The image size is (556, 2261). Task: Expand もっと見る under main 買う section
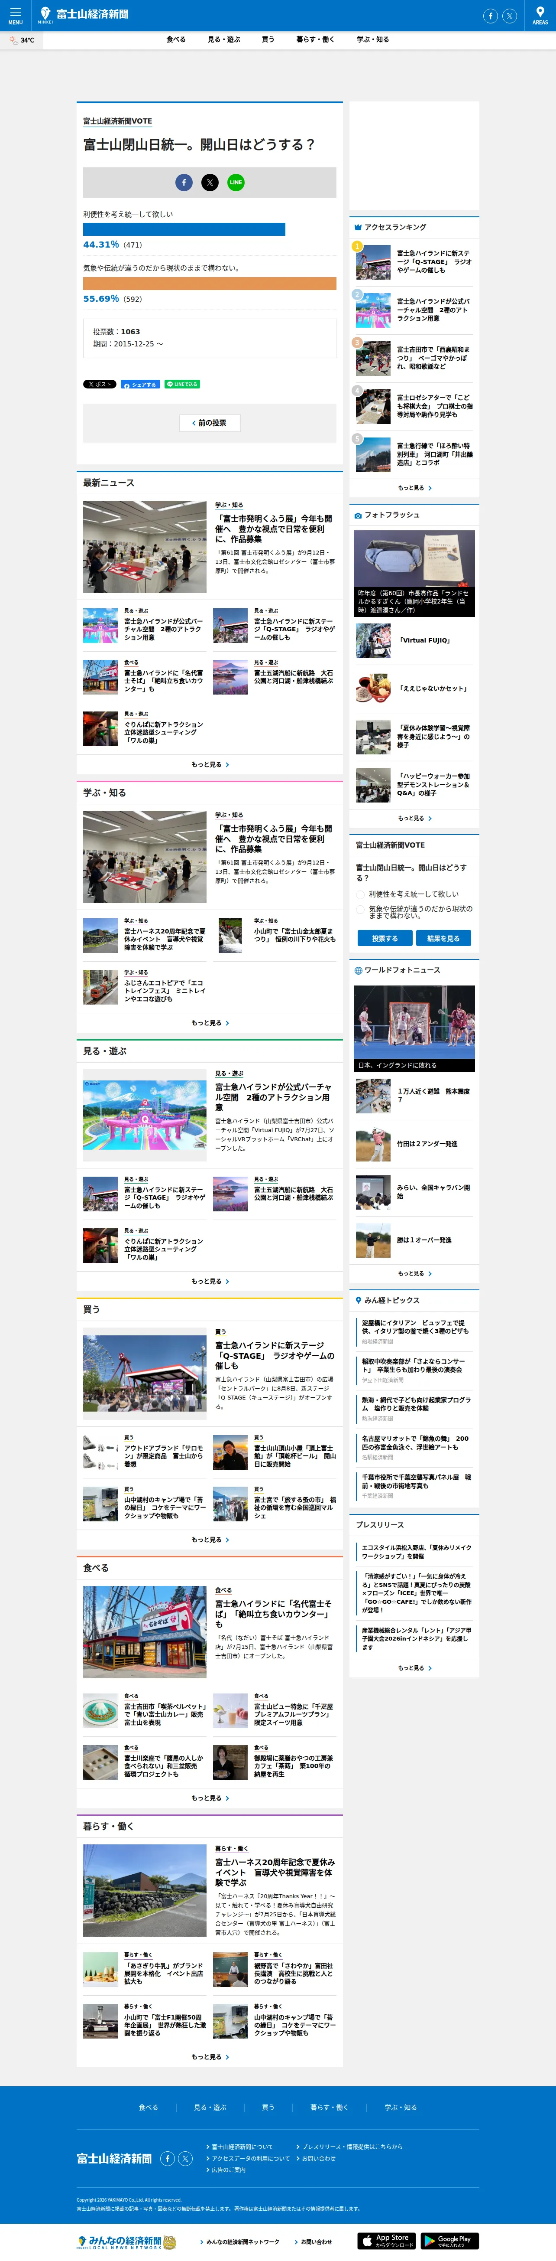(210, 1540)
